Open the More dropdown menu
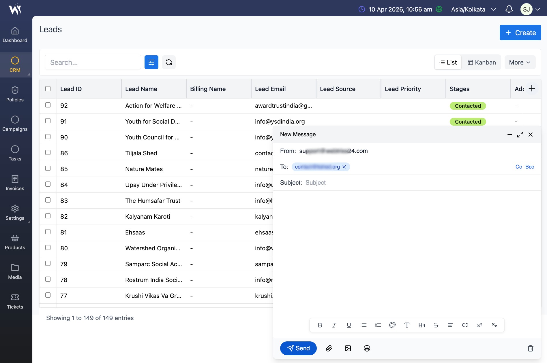 coord(520,62)
